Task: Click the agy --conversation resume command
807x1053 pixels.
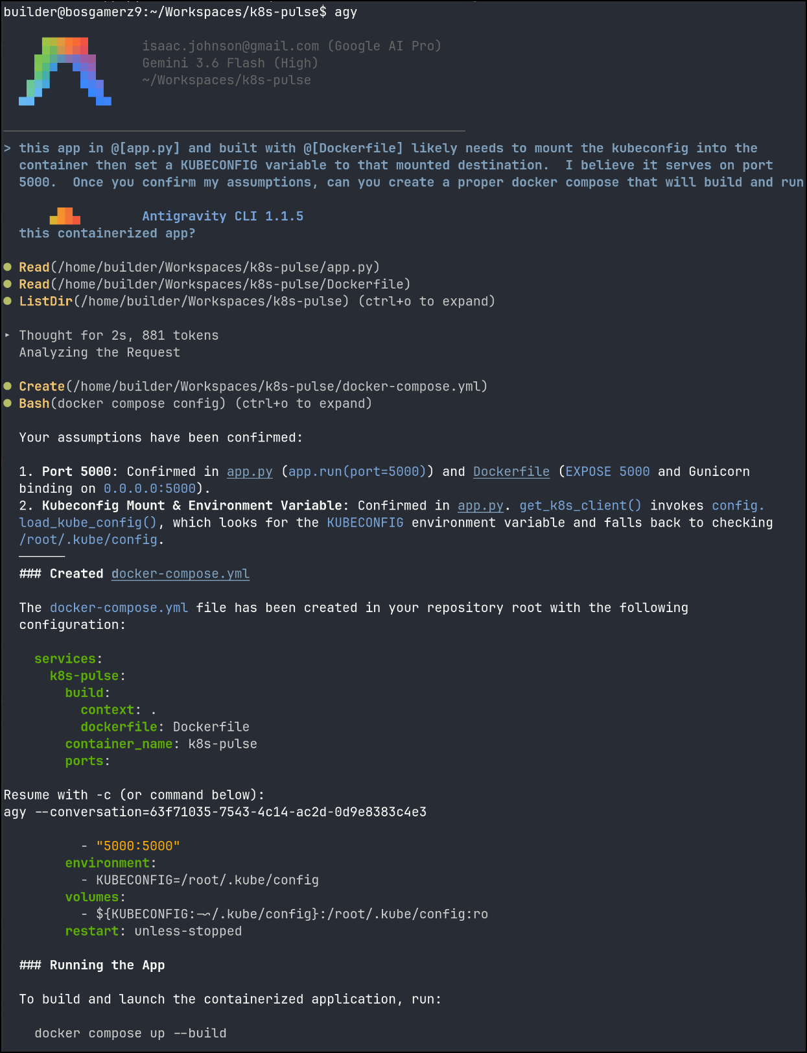Action: click(x=215, y=812)
